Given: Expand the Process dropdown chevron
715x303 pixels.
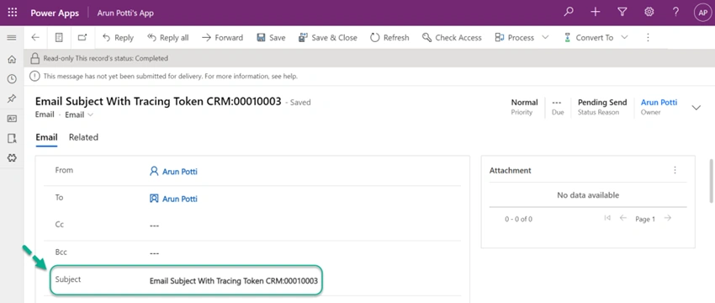Looking at the screenshot, I should [x=545, y=37].
